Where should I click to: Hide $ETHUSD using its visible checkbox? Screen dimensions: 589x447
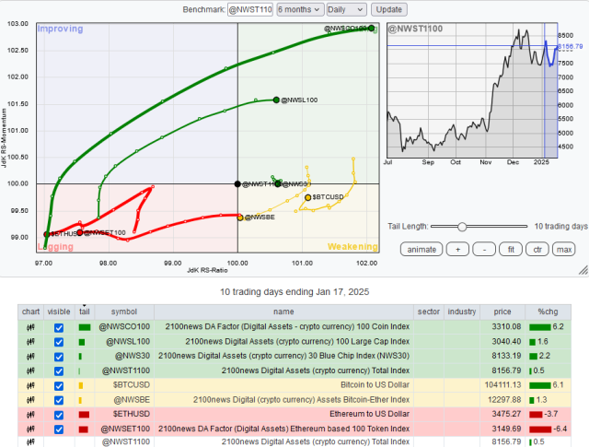[x=59, y=415]
